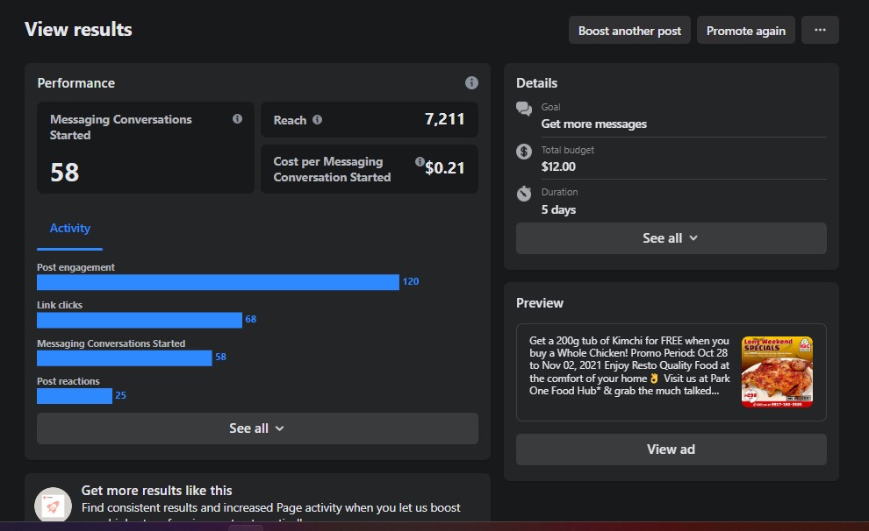Click the View results page title

[79, 29]
